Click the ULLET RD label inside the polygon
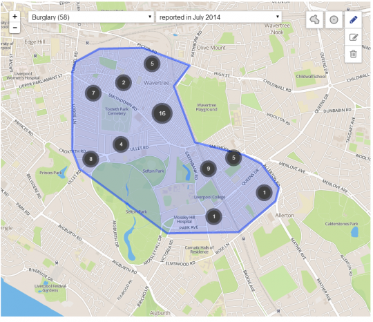This screenshot has width=373, height=322. (x=140, y=148)
